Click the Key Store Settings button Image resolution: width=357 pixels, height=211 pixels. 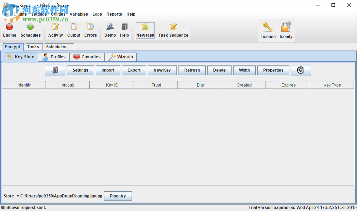(x=80, y=70)
